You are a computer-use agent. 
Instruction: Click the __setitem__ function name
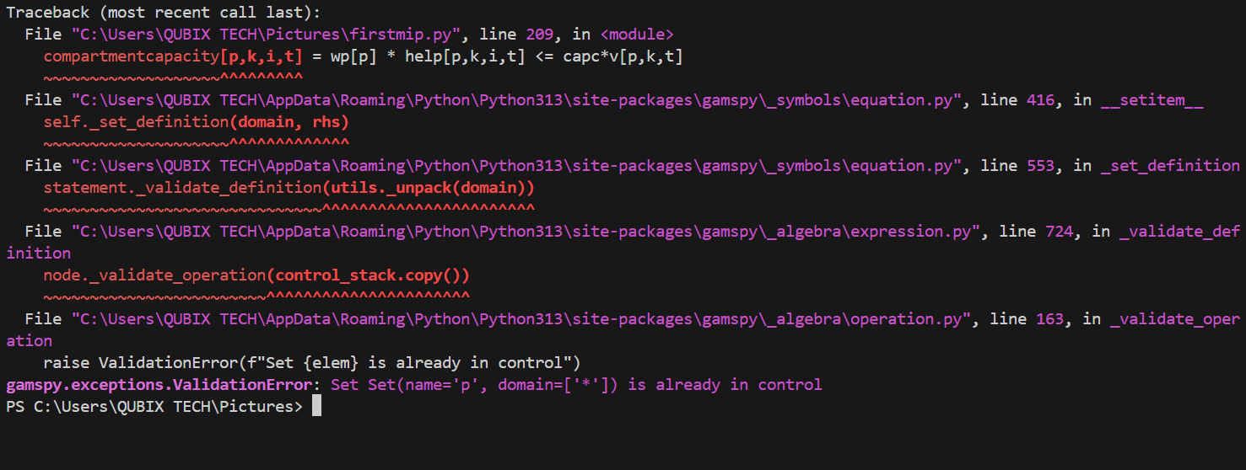pos(1152,100)
